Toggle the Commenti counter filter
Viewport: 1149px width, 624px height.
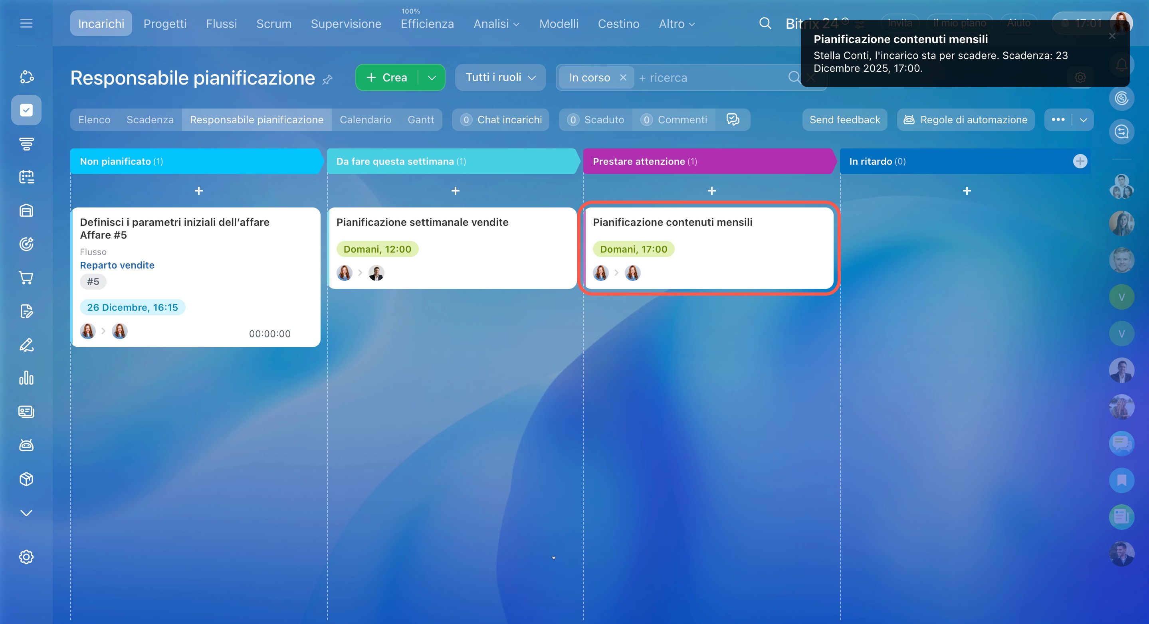coord(674,119)
